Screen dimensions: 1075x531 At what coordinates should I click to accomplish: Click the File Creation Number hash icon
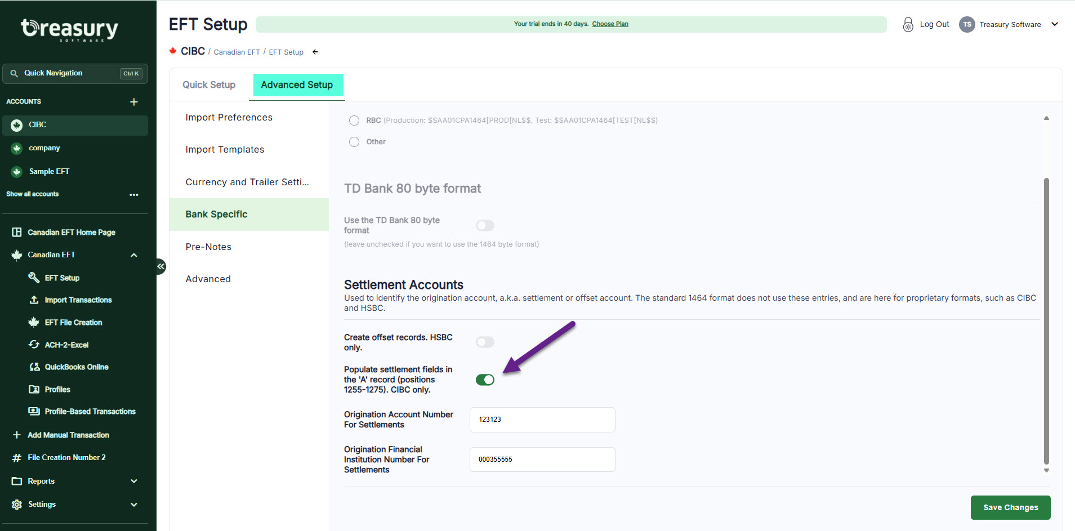[x=17, y=458]
